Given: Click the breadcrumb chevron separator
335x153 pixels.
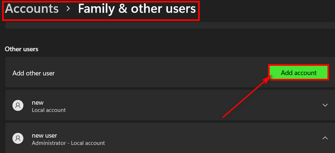Looking at the screenshot, I should (x=68, y=9).
